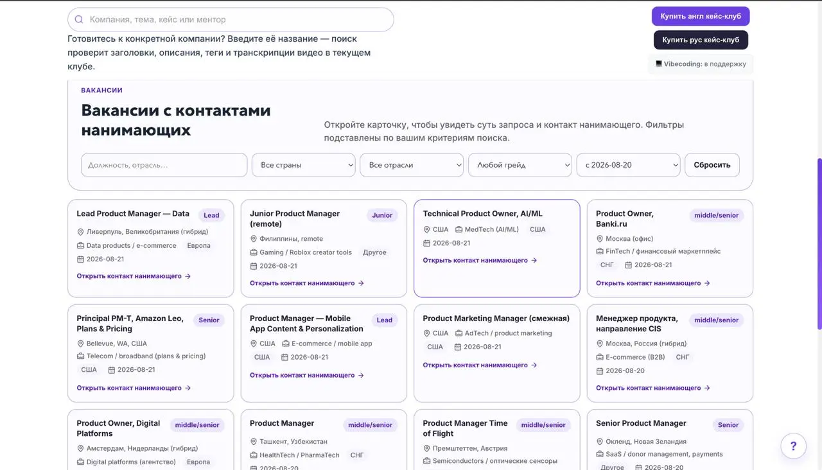Click Product Manager card title in Ташкент card
The height and width of the screenshot is (470, 822).
282,423
